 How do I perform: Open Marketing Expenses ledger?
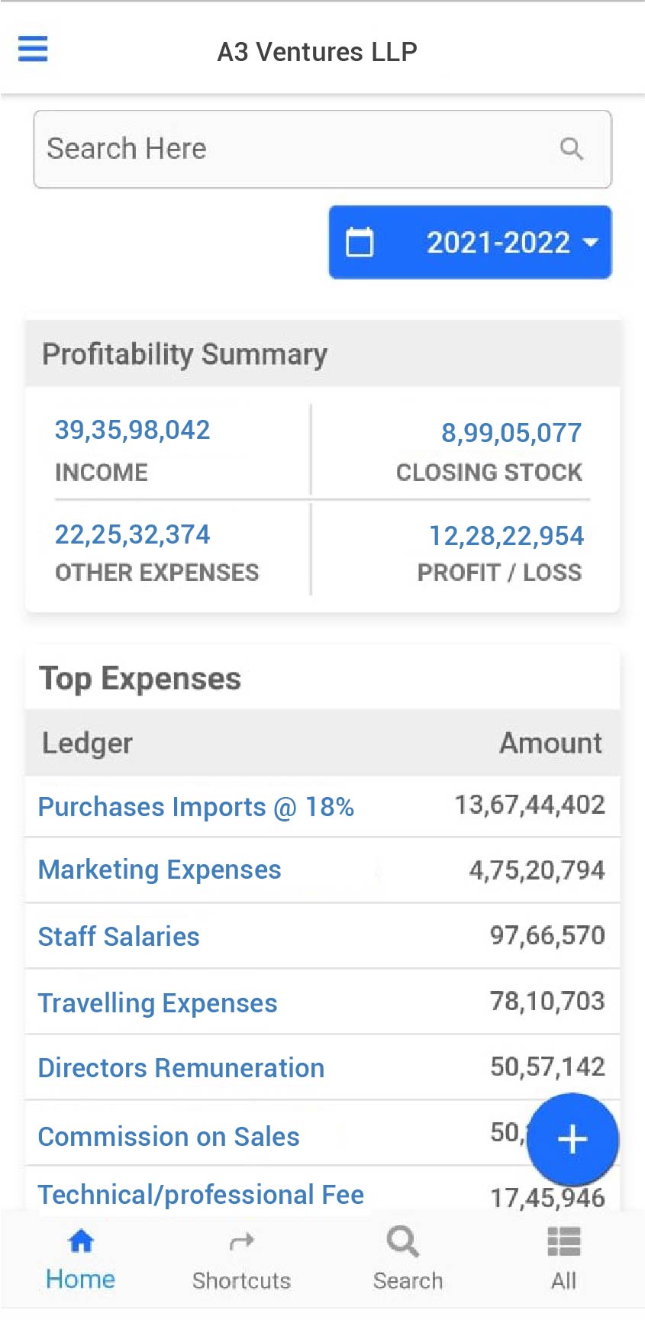point(160,870)
